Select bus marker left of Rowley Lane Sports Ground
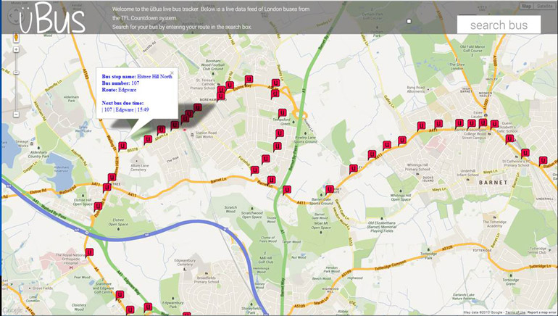The image size is (558, 316). click(279, 134)
